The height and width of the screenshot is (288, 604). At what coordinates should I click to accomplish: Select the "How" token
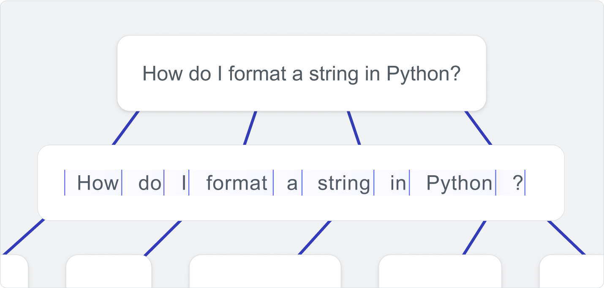93,183
